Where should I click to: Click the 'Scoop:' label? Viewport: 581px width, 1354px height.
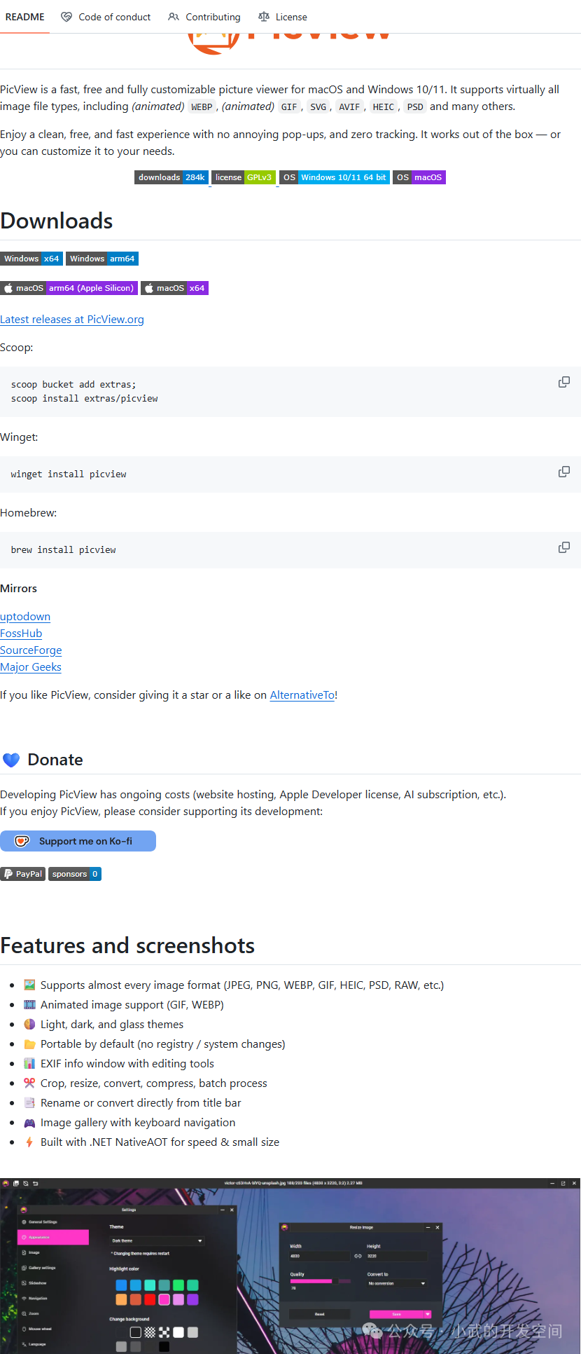click(17, 347)
